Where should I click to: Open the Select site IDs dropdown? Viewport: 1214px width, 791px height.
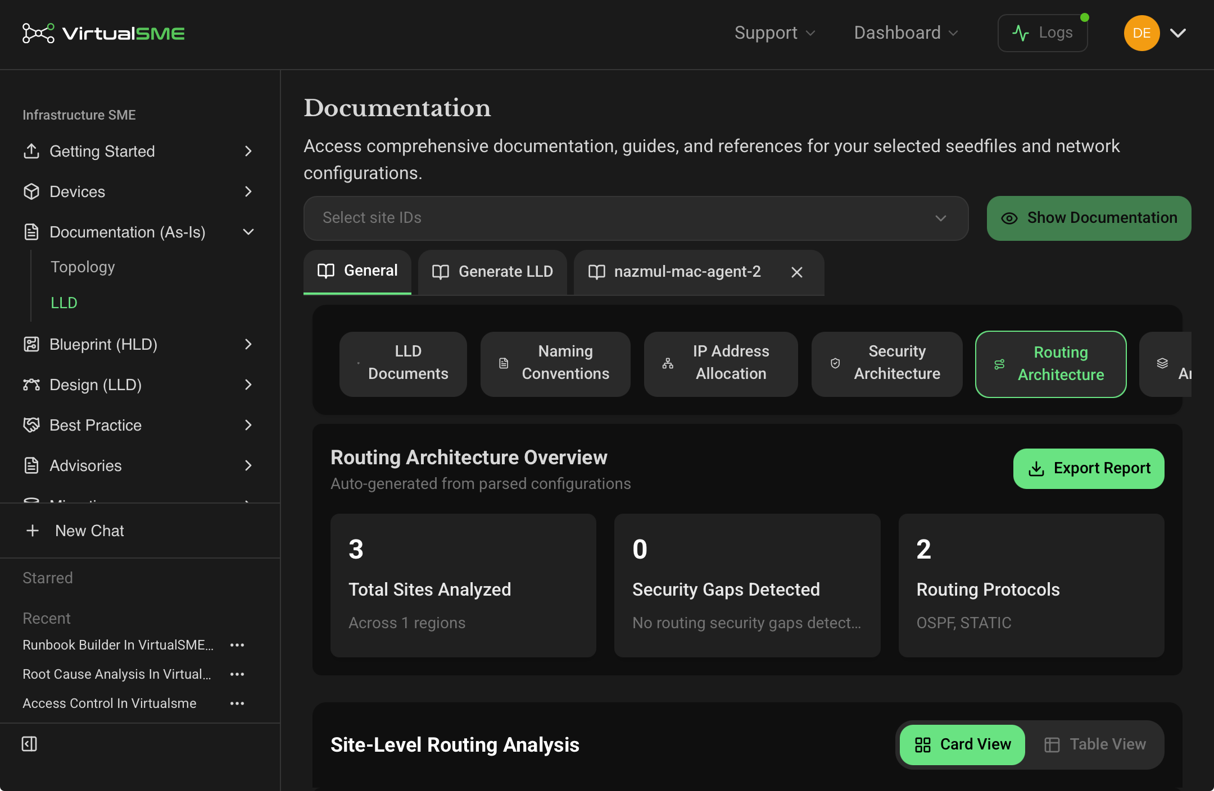[636, 218]
